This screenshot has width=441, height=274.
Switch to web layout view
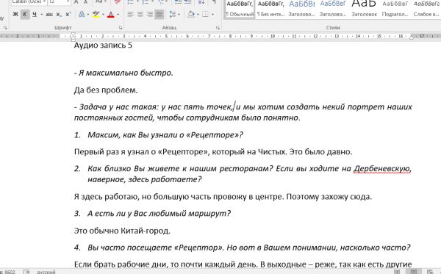click(430, 272)
